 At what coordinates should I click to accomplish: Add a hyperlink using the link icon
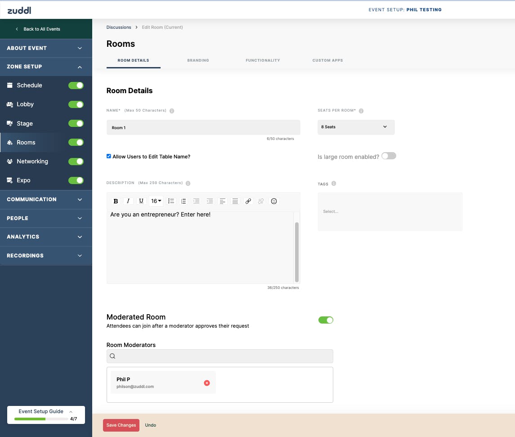click(x=248, y=201)
